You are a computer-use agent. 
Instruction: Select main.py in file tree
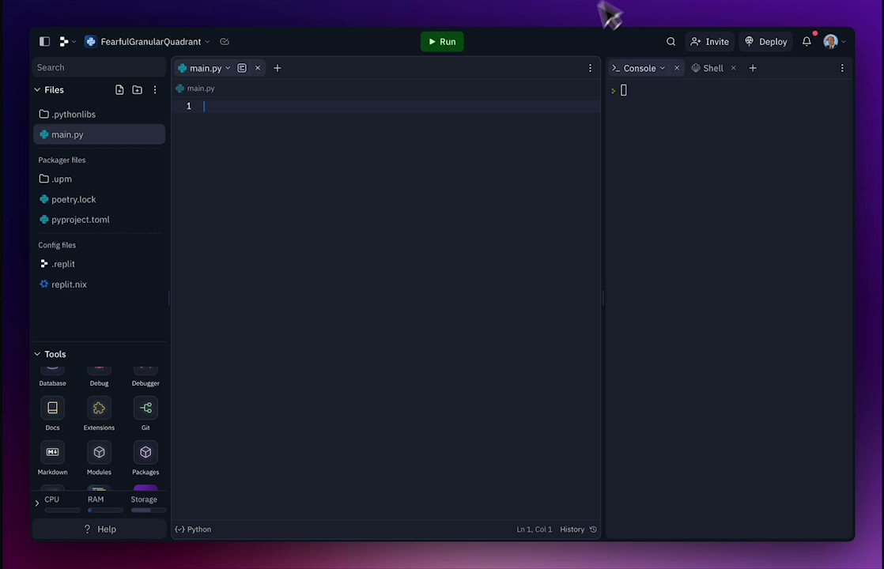pos(99,134)
